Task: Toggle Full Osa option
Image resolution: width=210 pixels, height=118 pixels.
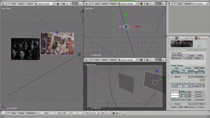Action: pyautogui.click(x=175, y=70)
